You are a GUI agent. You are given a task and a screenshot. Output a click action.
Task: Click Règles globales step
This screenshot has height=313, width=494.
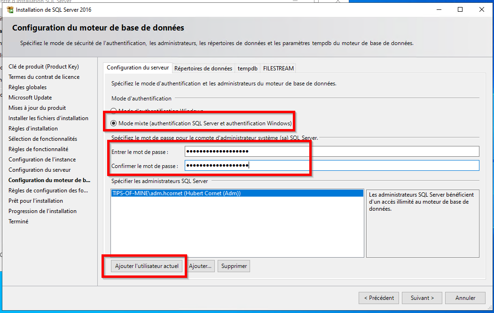27,87
